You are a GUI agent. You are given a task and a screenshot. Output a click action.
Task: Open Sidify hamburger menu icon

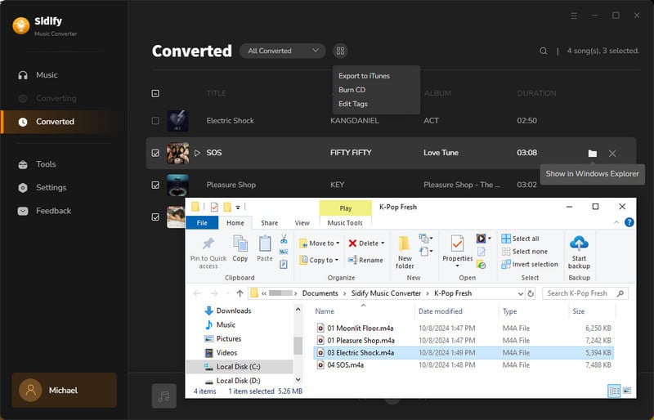(574, 16)
